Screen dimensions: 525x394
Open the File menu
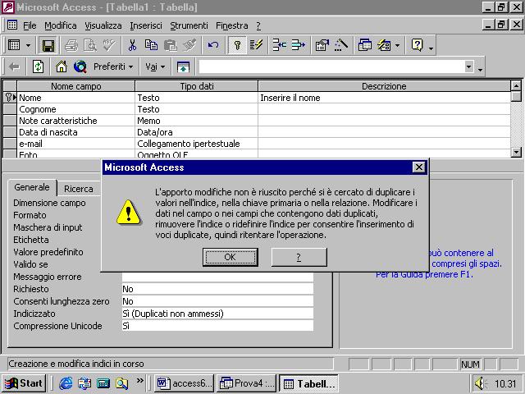click(x=30, y=25)
